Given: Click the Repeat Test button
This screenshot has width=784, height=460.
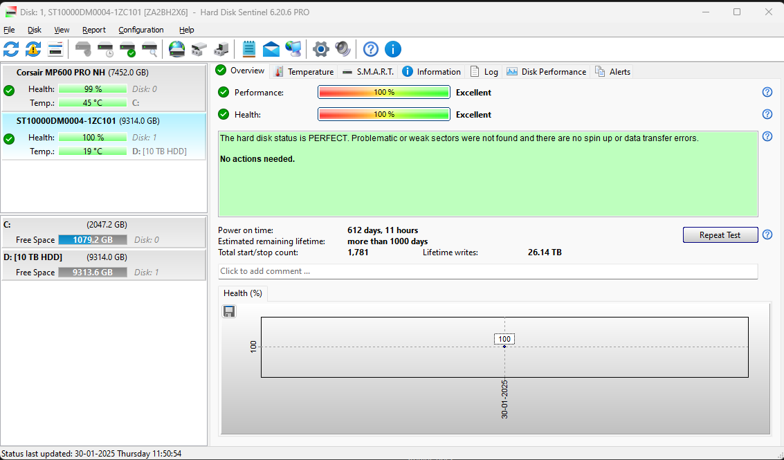Looking at the screenshot, I should (720, 235).
